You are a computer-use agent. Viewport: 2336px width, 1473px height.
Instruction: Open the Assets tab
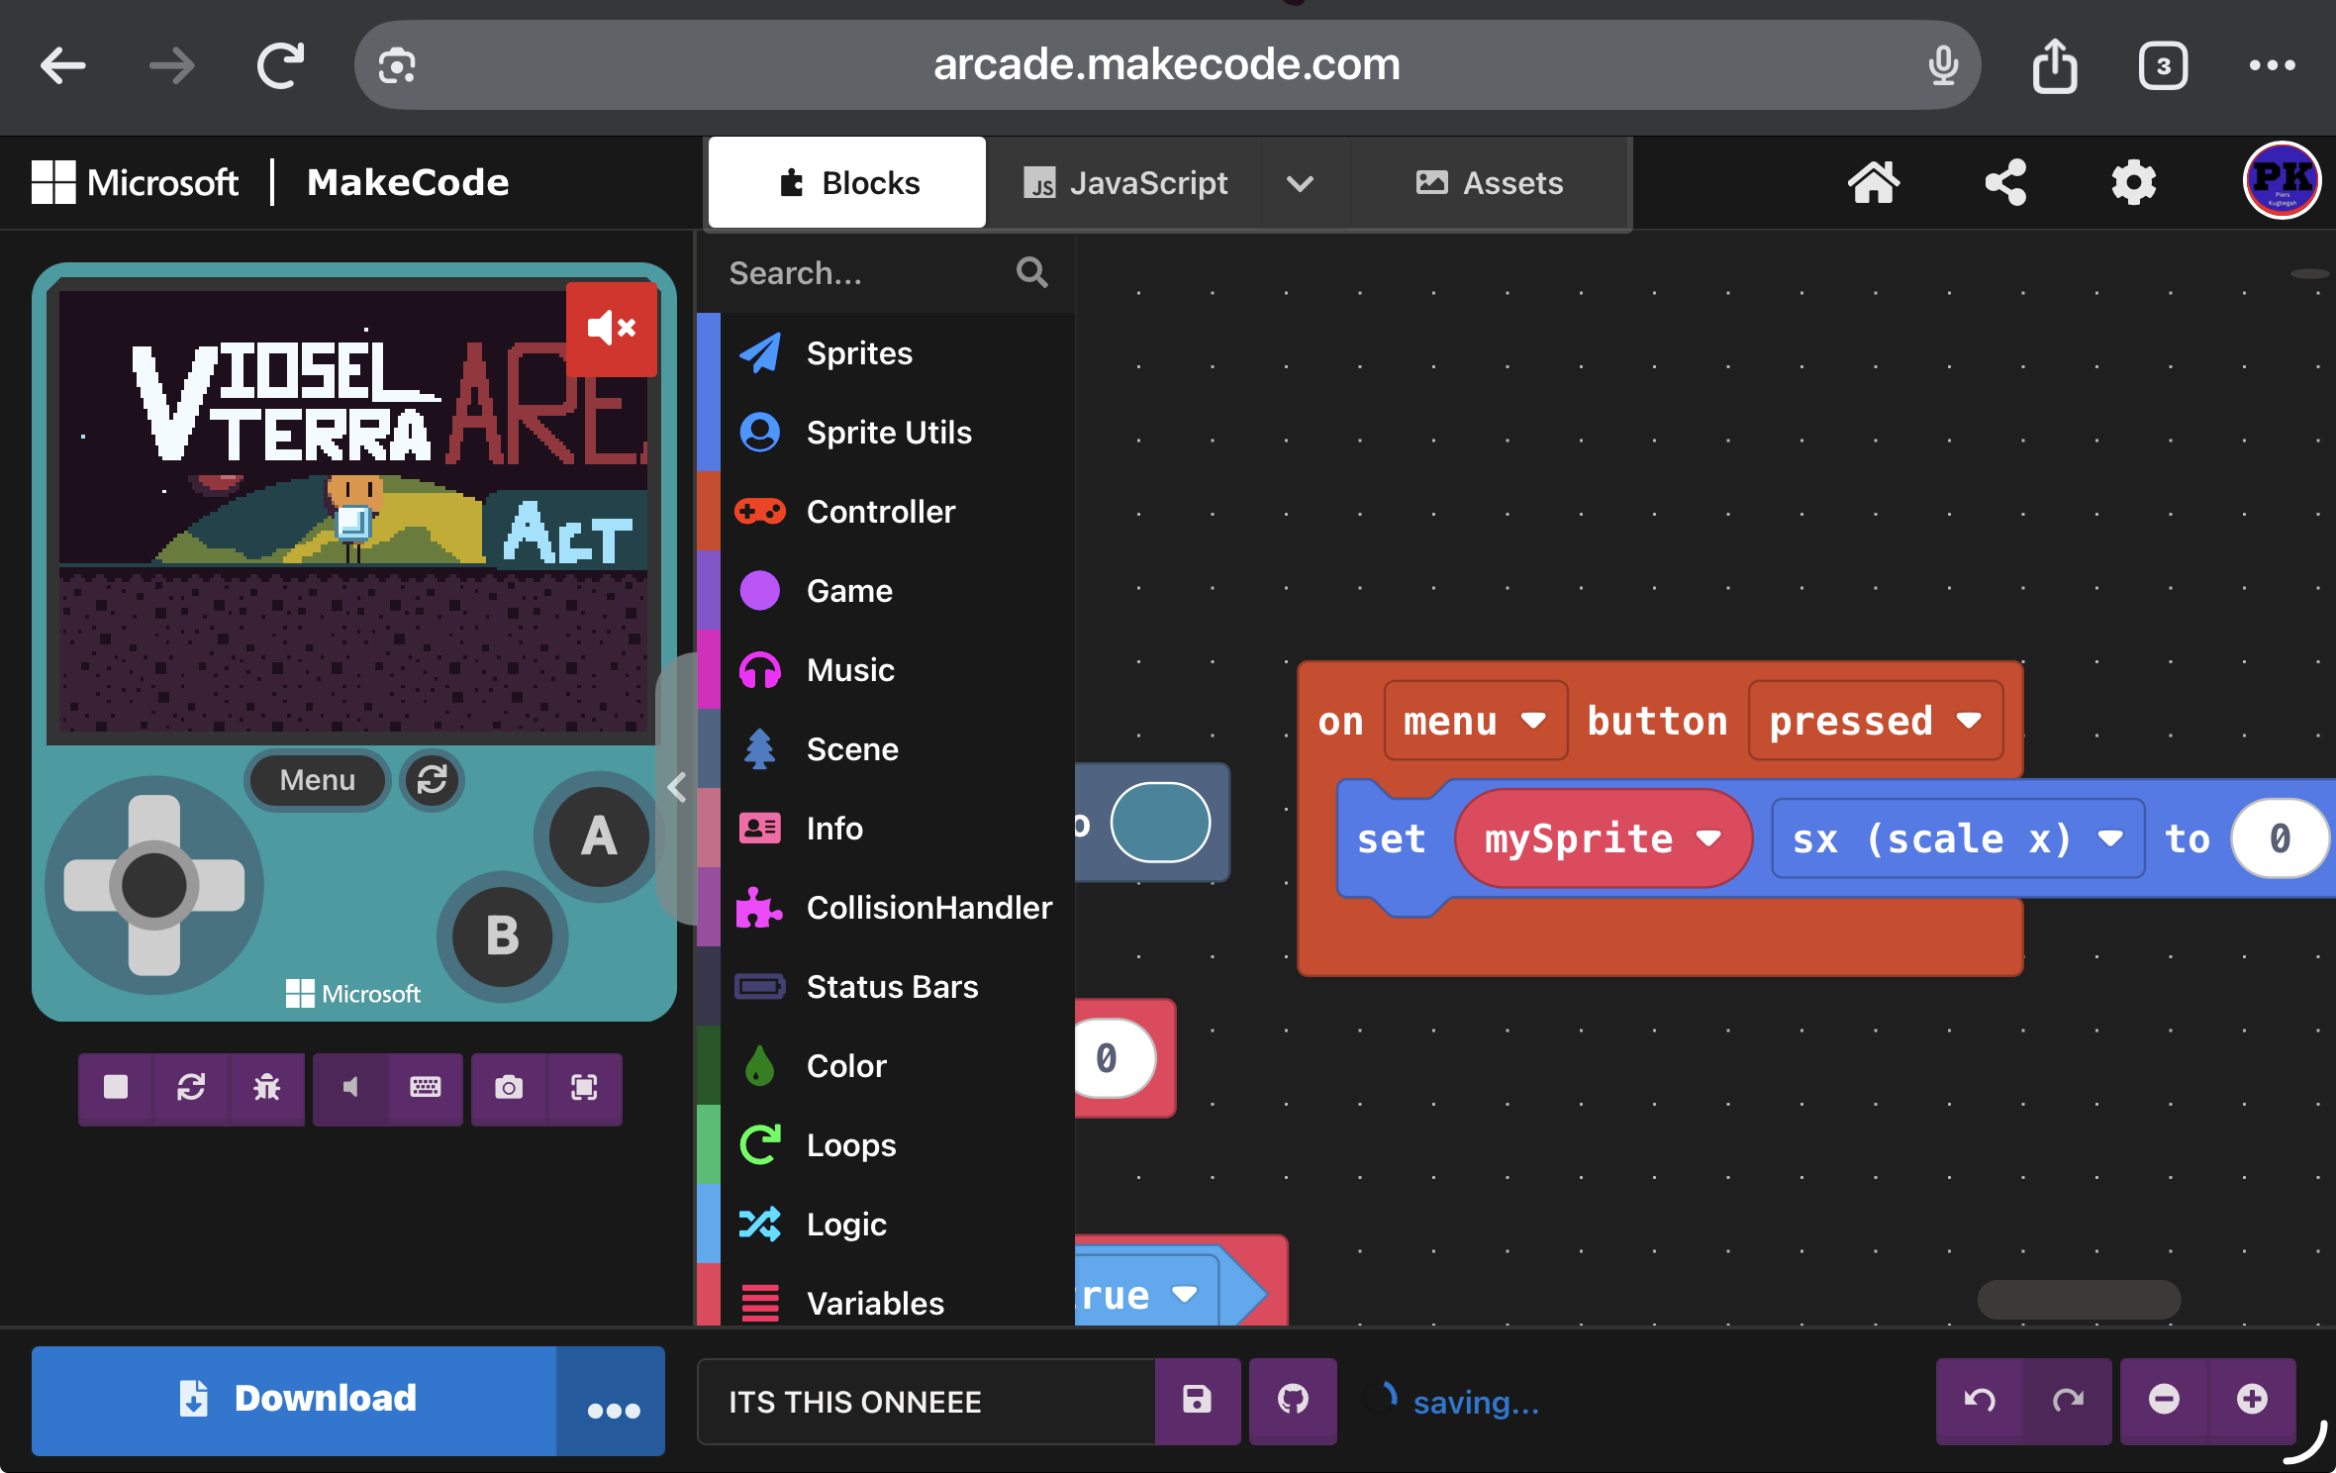1490,183
